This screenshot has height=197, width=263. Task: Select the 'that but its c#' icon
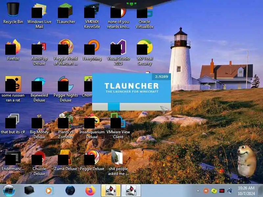(x=13, y=124)
